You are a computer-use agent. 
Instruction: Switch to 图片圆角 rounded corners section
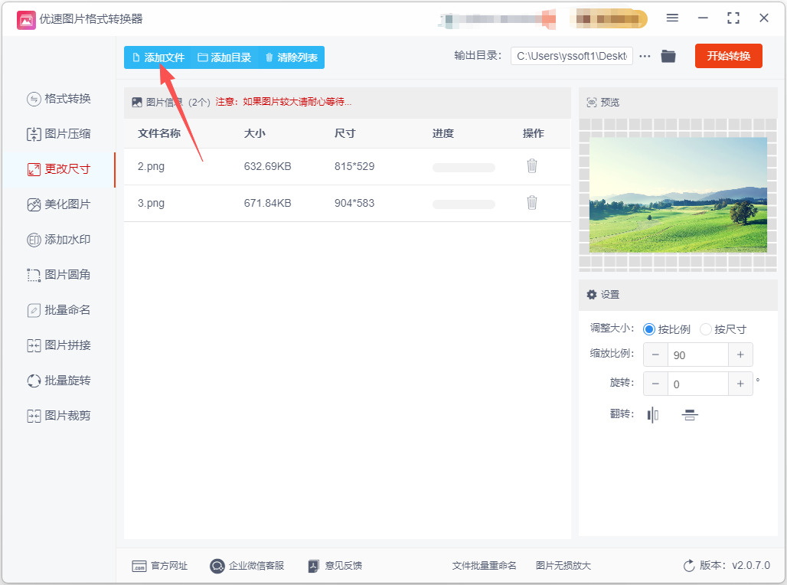59,275
